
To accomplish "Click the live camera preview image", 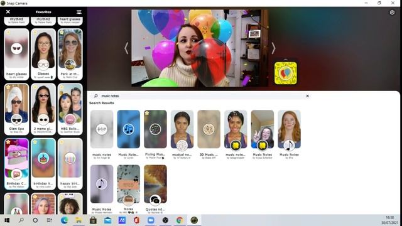I will [x=200, y=48].
